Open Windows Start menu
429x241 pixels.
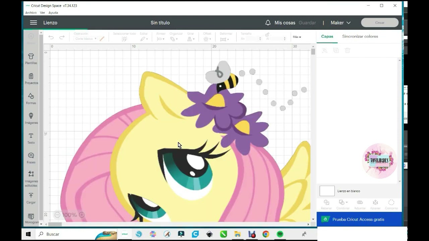(x=28, y=234)
